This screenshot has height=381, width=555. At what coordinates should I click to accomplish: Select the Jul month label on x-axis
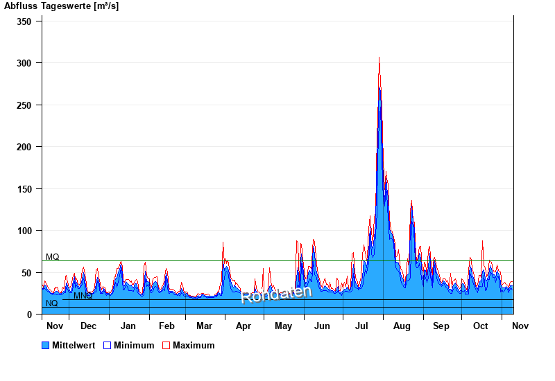coord(362,326)
